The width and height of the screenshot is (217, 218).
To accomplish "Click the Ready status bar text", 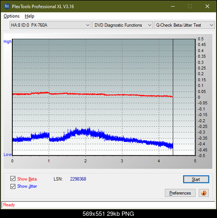I will 9,205.
